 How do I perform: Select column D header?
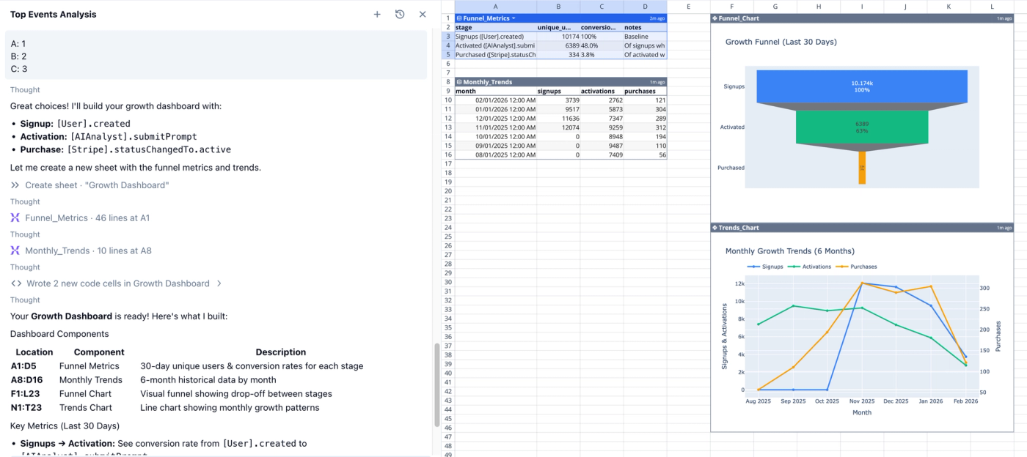pyautogui.click(x=646, y=7)
